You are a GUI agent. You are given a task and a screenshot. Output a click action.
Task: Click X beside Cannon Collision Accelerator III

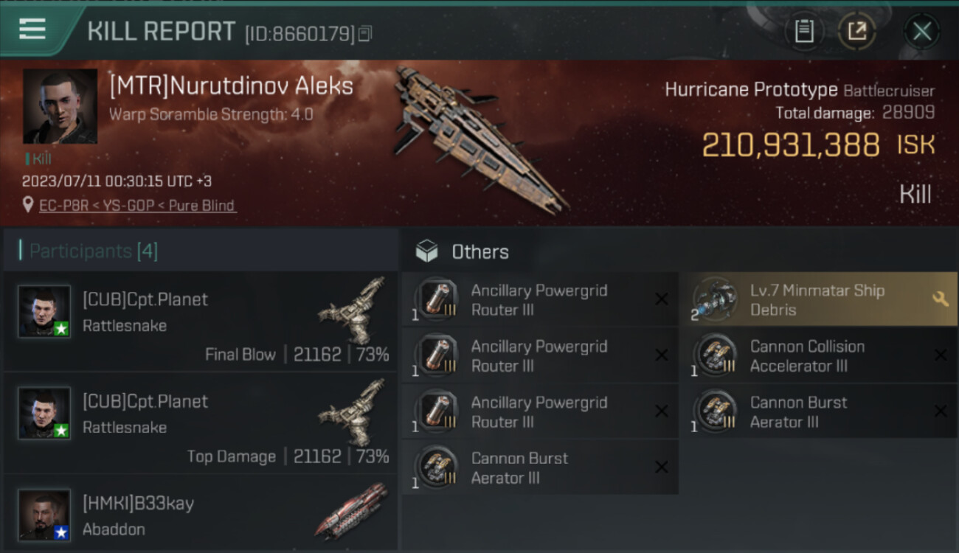tap(940, 355)
